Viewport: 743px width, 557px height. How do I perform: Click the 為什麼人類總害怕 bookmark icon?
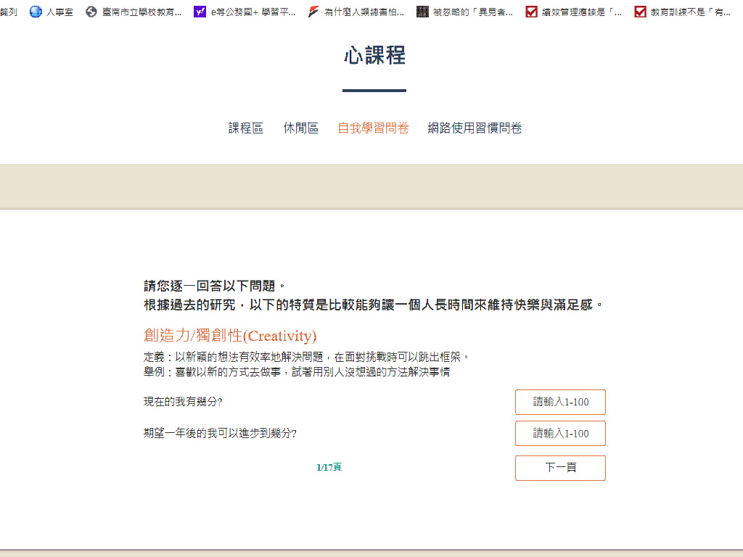point(313,12)
